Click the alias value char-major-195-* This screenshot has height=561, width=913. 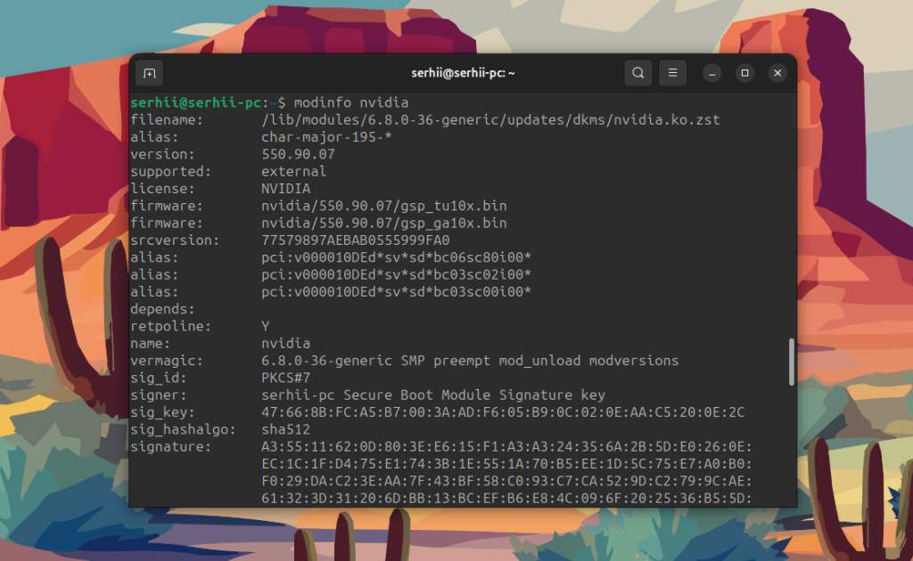click(326, 137)
